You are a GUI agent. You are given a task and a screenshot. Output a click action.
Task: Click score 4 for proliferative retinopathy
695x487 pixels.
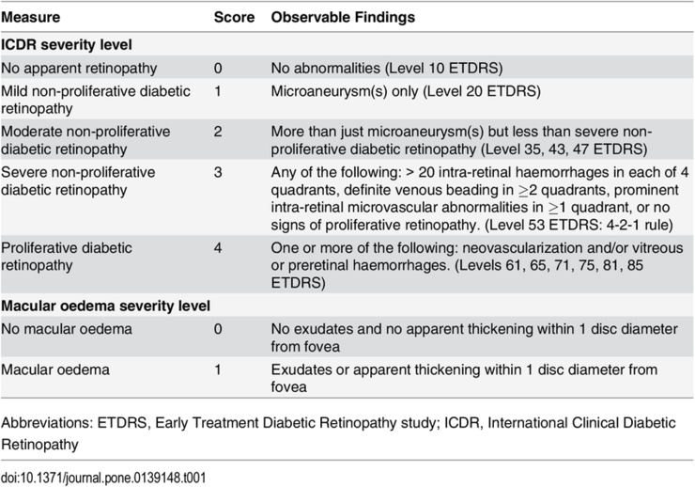pyautogui.click(x=218, y=248)
